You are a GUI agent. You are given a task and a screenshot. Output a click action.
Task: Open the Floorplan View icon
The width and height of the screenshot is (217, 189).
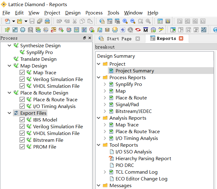(x=77, y=30)
